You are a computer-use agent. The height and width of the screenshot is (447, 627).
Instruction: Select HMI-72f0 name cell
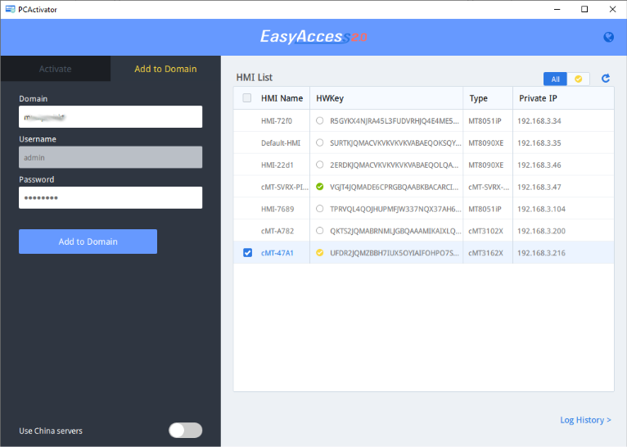[277, 120]
